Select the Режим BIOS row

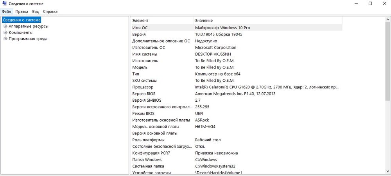coord(237,113)
